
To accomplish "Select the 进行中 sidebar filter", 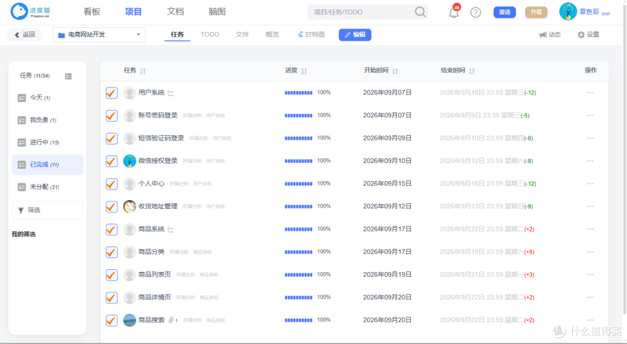I will [47, 143].
